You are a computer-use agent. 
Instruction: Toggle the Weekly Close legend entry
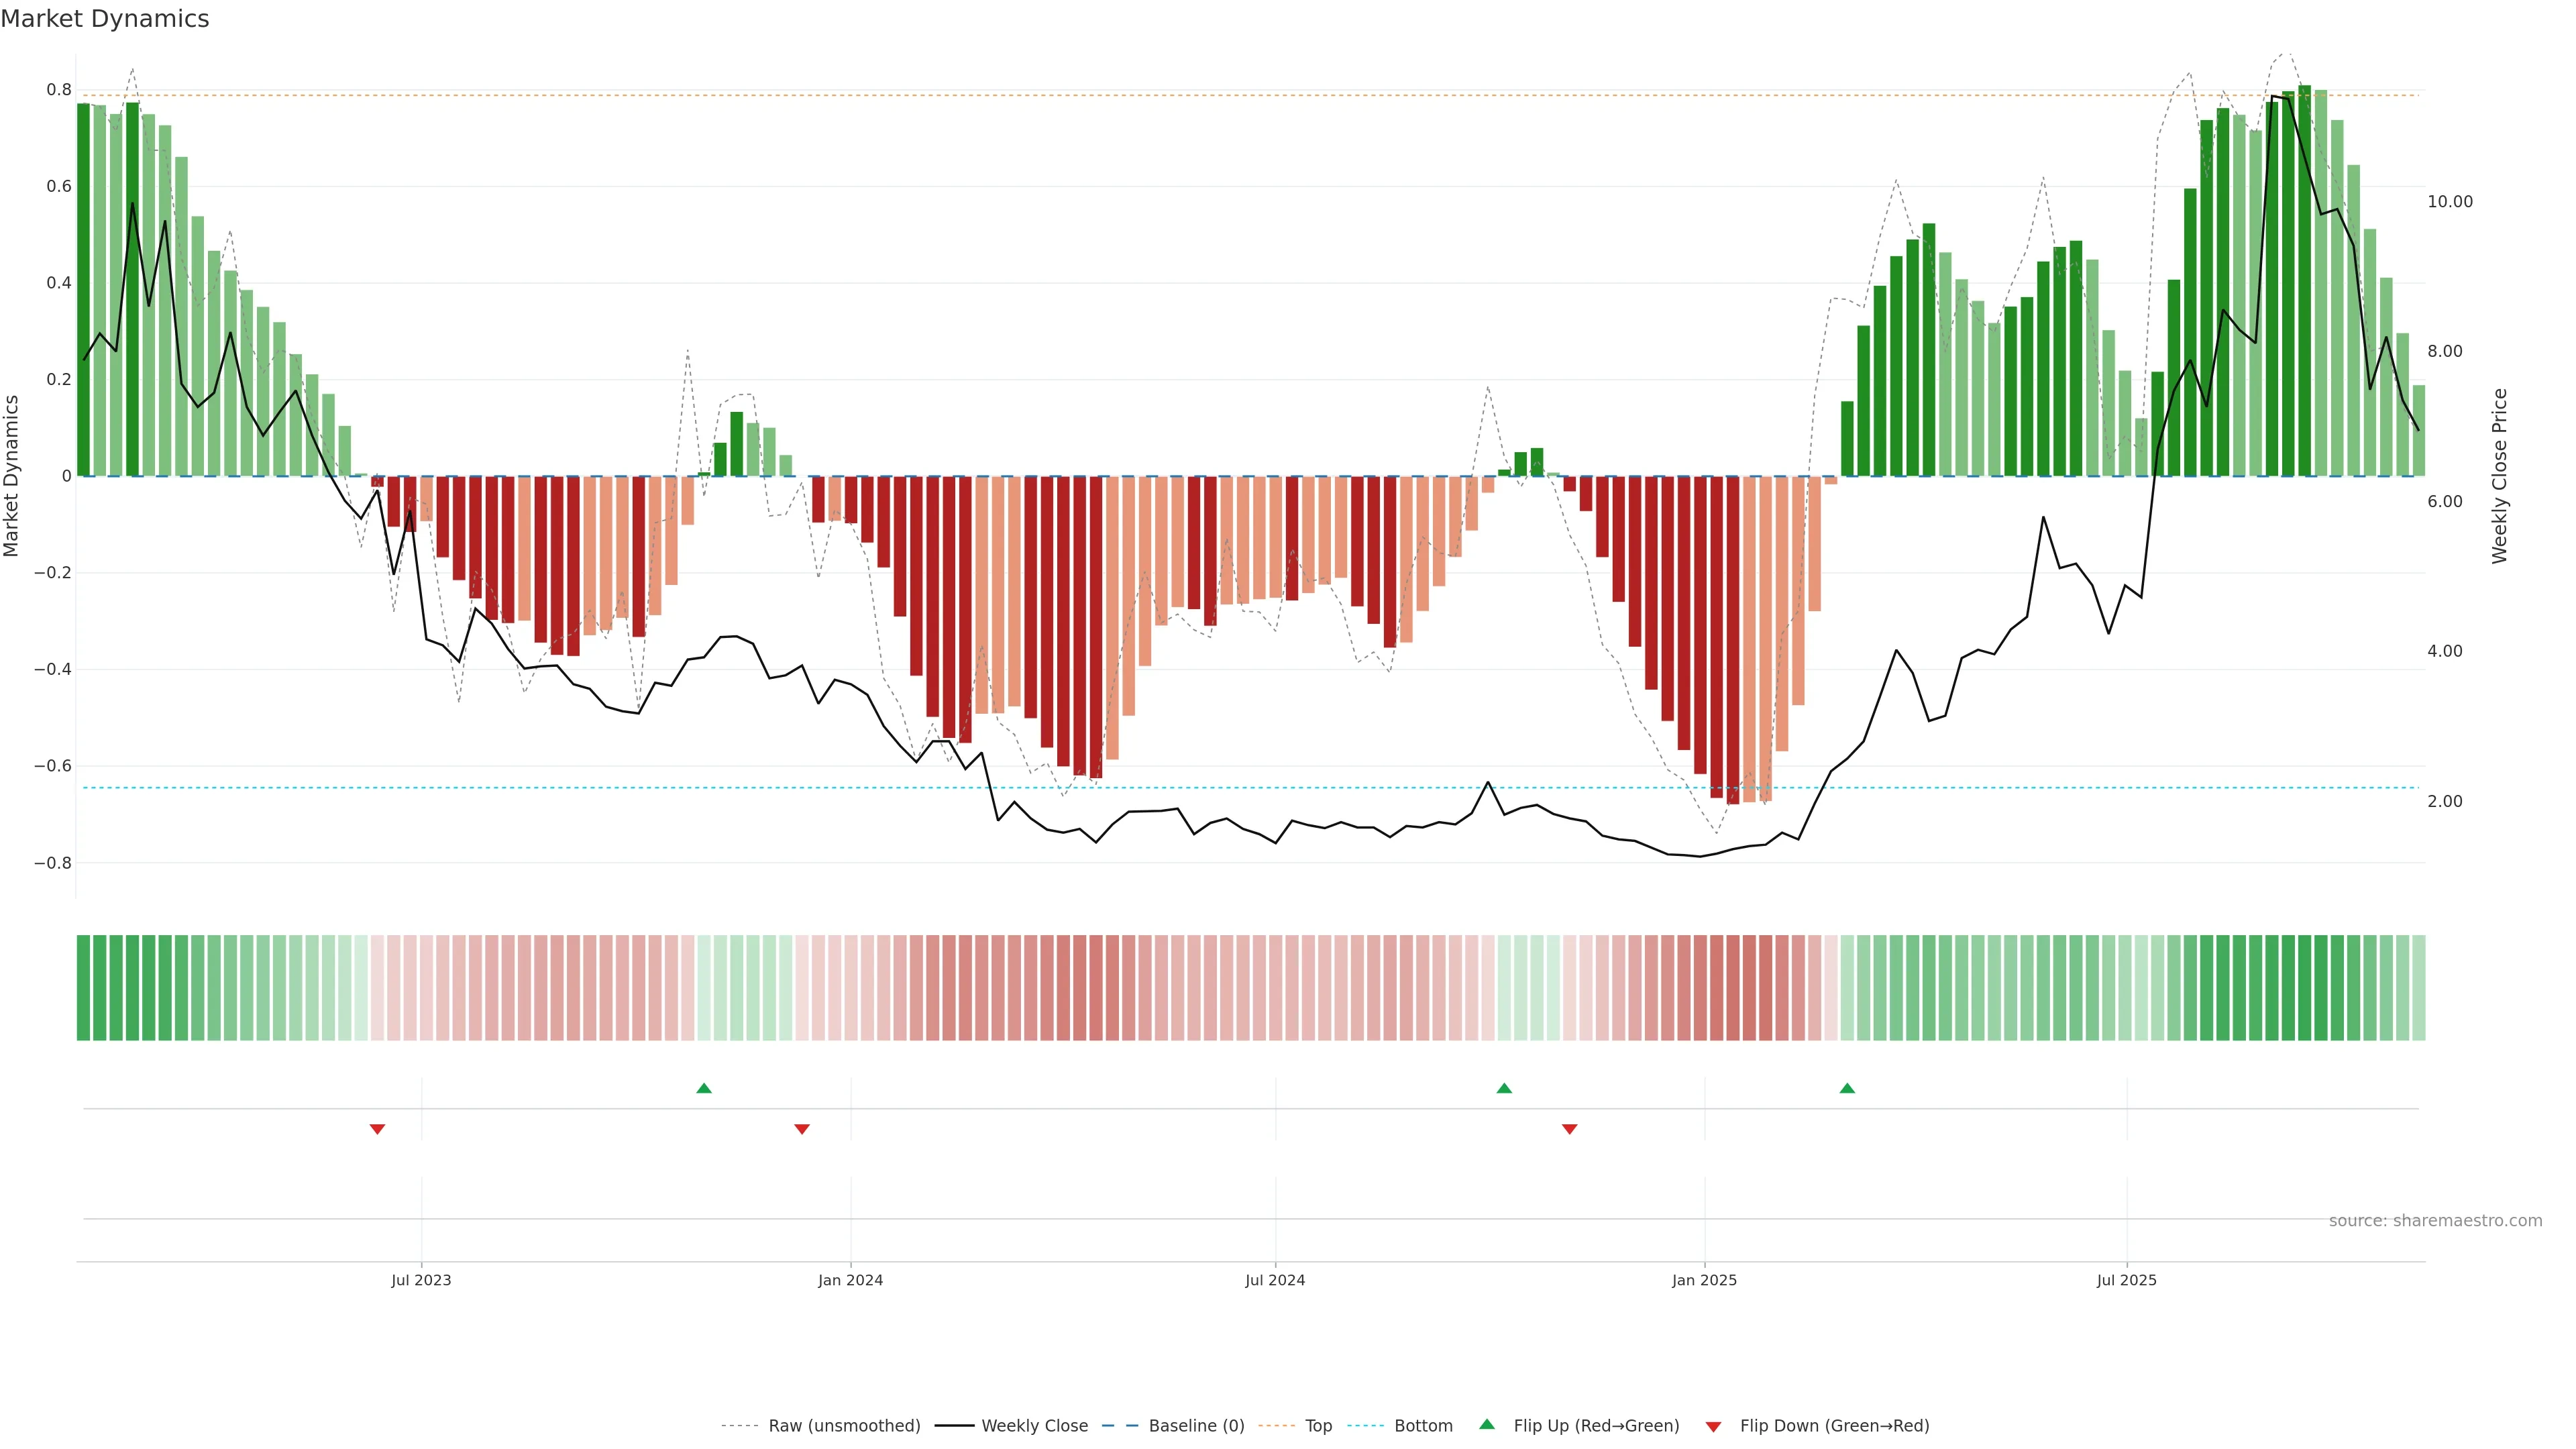pyautogui.click(x=1034, y=1426)
